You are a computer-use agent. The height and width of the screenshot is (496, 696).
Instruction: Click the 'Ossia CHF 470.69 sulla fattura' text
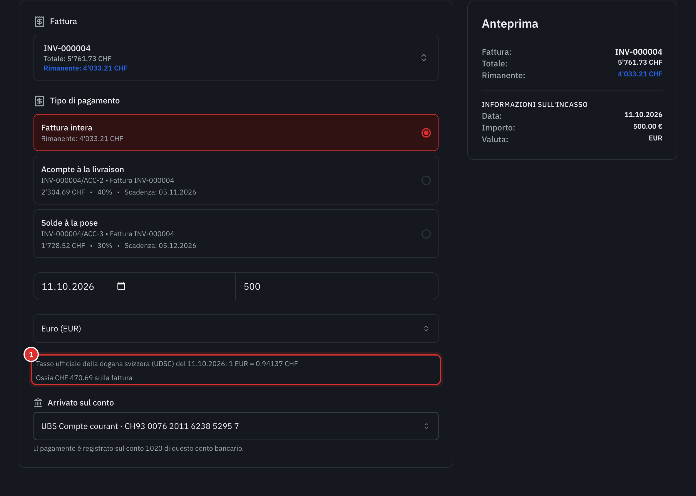pos(84,378)
